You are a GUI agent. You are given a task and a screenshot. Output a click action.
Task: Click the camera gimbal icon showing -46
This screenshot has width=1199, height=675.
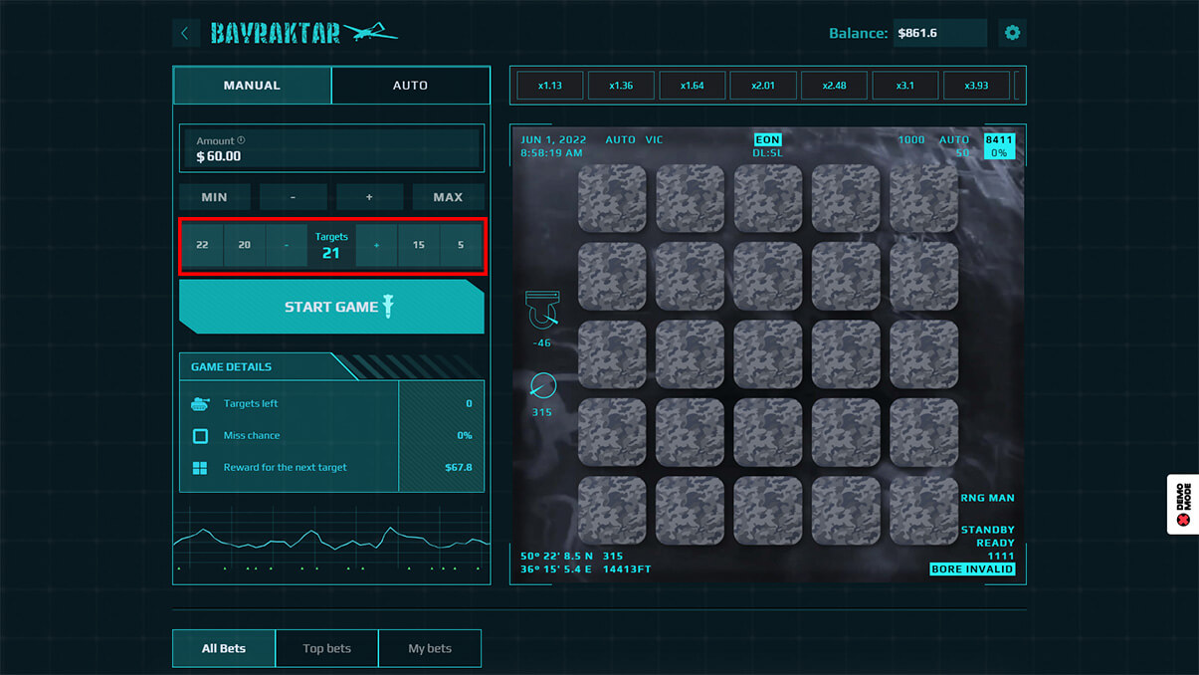tap(542, 311)
